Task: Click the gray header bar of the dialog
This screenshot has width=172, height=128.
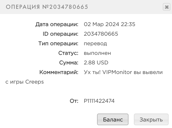Action: [86, 7]
